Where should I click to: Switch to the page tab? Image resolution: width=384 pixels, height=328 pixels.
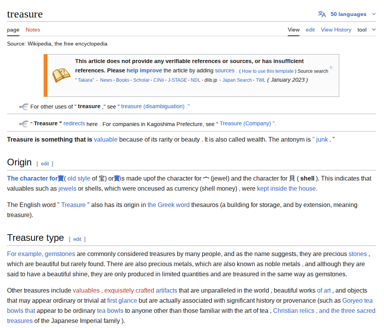tap(13, 30)
